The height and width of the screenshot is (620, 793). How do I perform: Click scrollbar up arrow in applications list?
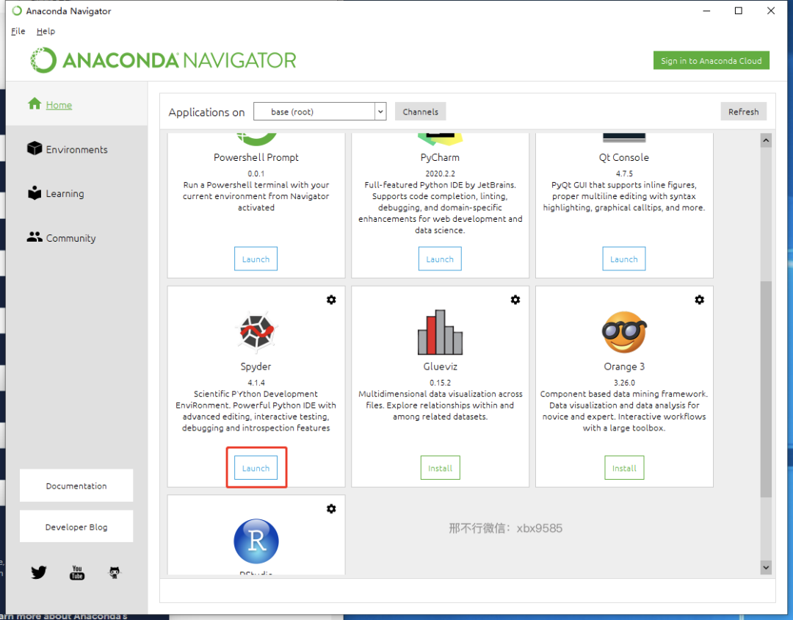(x=766, y=140)
